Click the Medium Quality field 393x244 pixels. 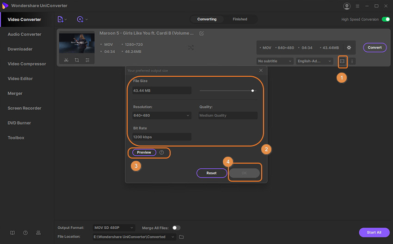(x=228, y=116)
